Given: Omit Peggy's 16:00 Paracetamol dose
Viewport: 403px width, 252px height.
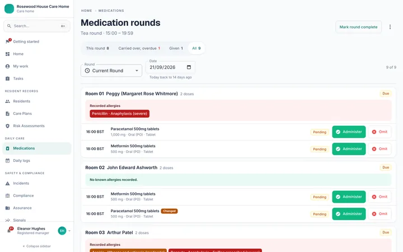Looking at the screenshot, I should point(379,132).
